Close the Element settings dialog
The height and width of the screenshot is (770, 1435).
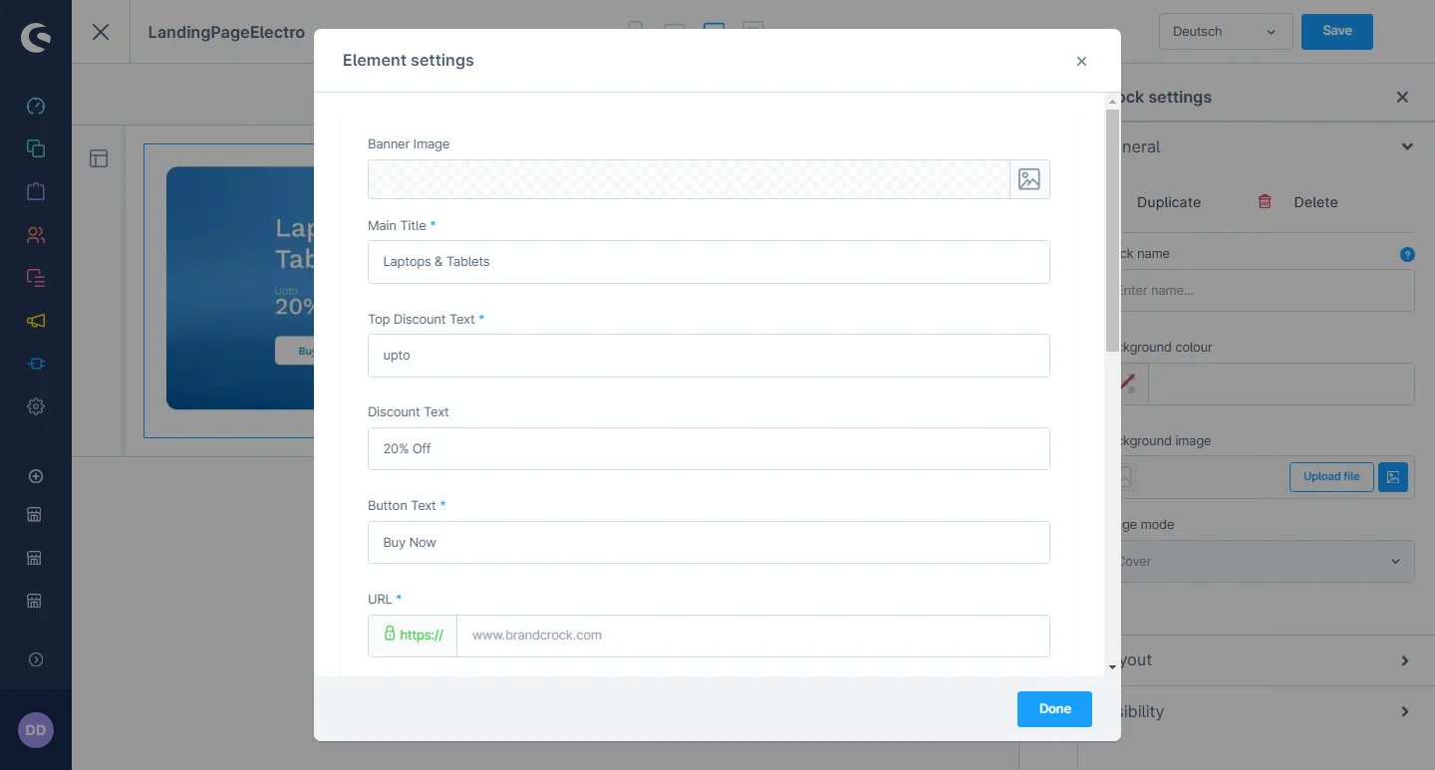[1081, 62]
